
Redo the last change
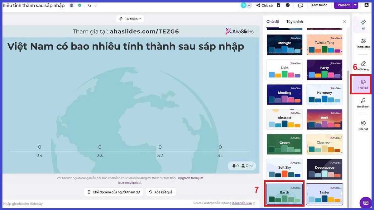coord(96,5)
